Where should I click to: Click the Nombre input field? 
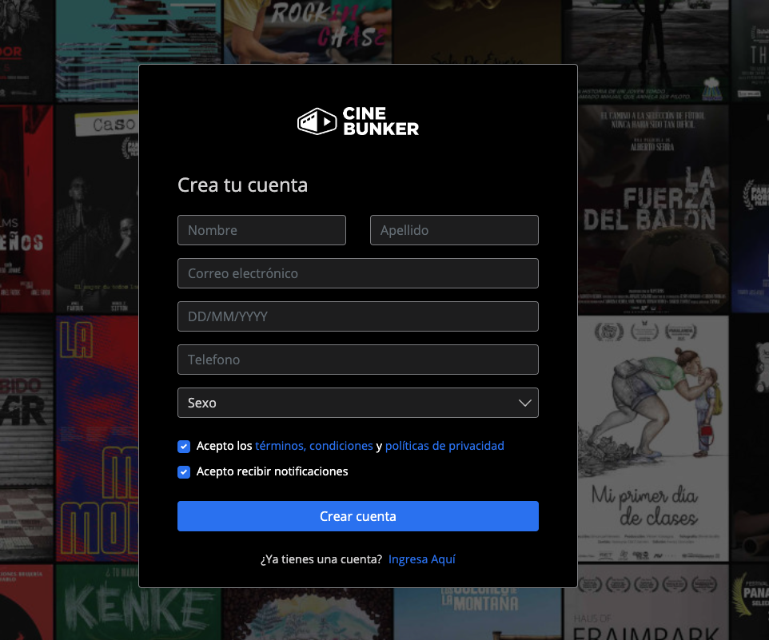tap(261, 230)
